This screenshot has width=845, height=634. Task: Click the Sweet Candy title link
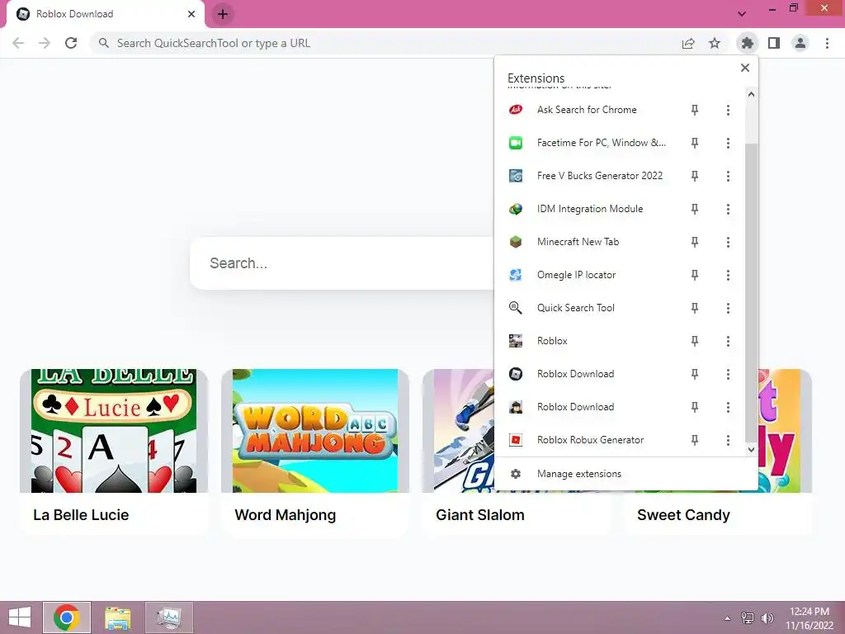683,515
